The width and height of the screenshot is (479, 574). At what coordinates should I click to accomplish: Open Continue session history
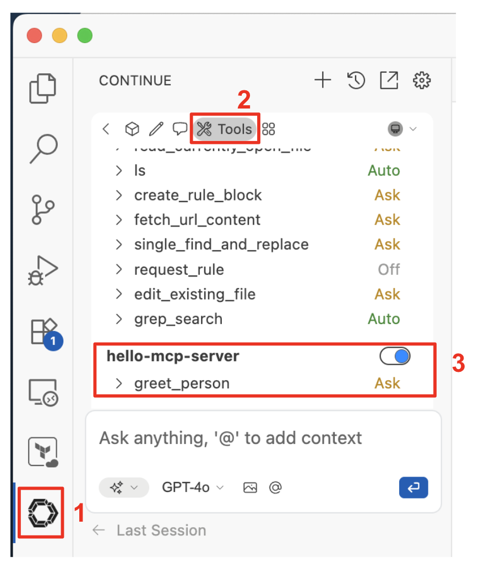pos(356,80)
